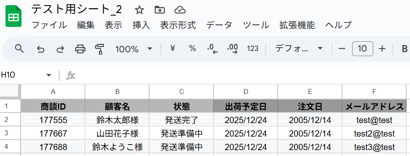
Task: Open the 表示形式 menu
Action: pos(178,25)
